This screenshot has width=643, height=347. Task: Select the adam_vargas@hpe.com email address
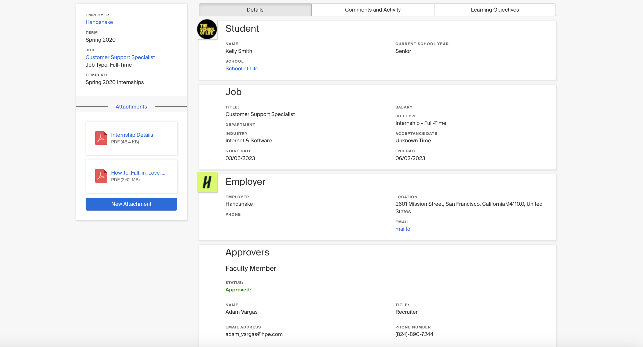(x=254, y=334)
